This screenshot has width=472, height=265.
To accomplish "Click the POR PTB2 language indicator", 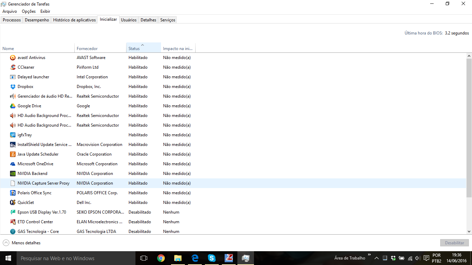I will click(436, 258).
